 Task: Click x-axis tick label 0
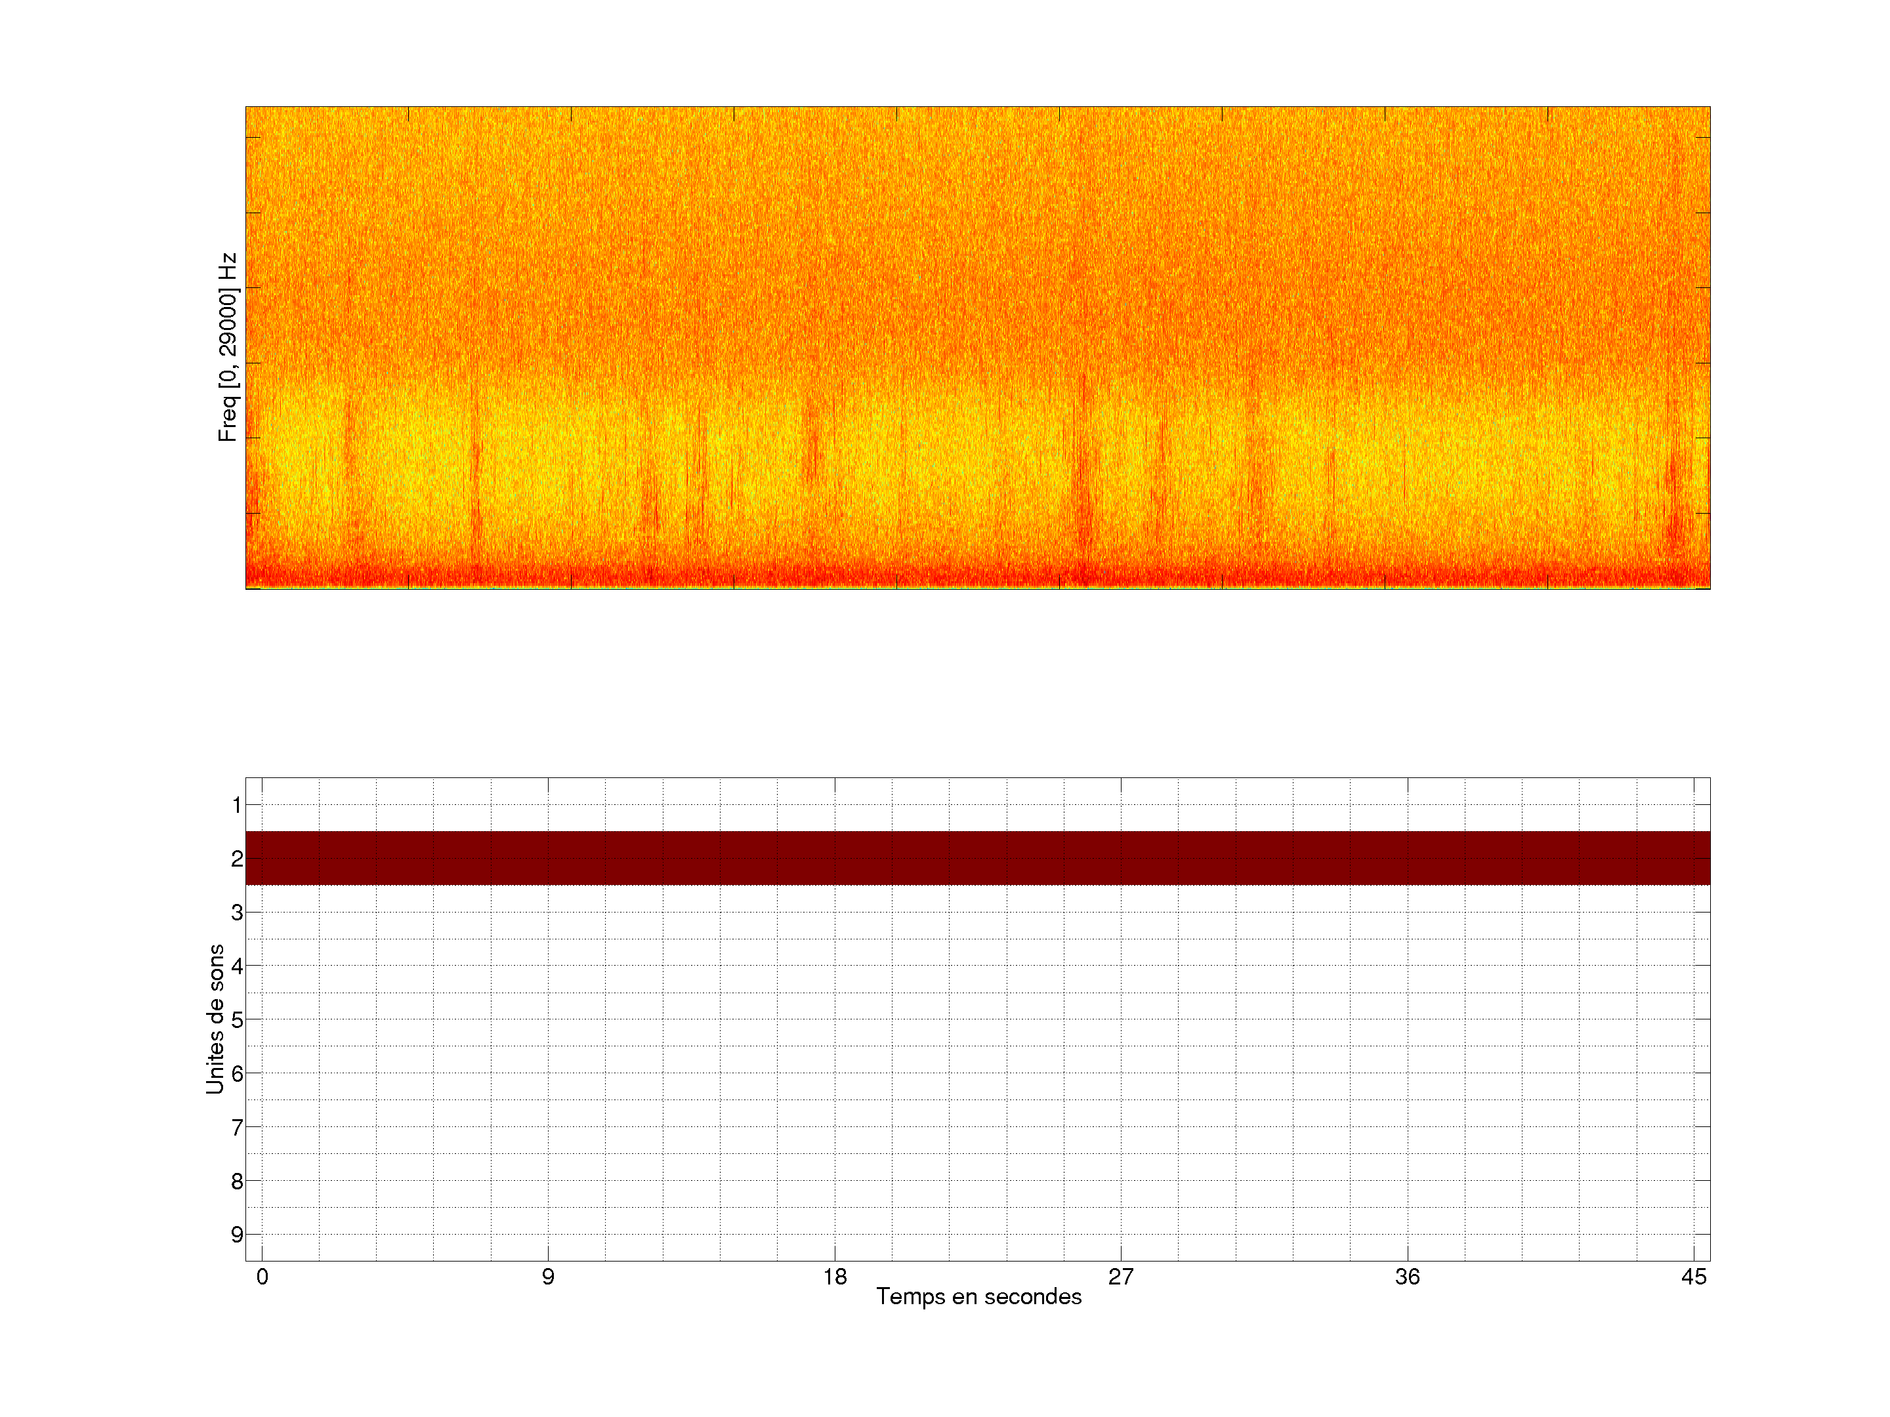click(x=262, y=1277)
